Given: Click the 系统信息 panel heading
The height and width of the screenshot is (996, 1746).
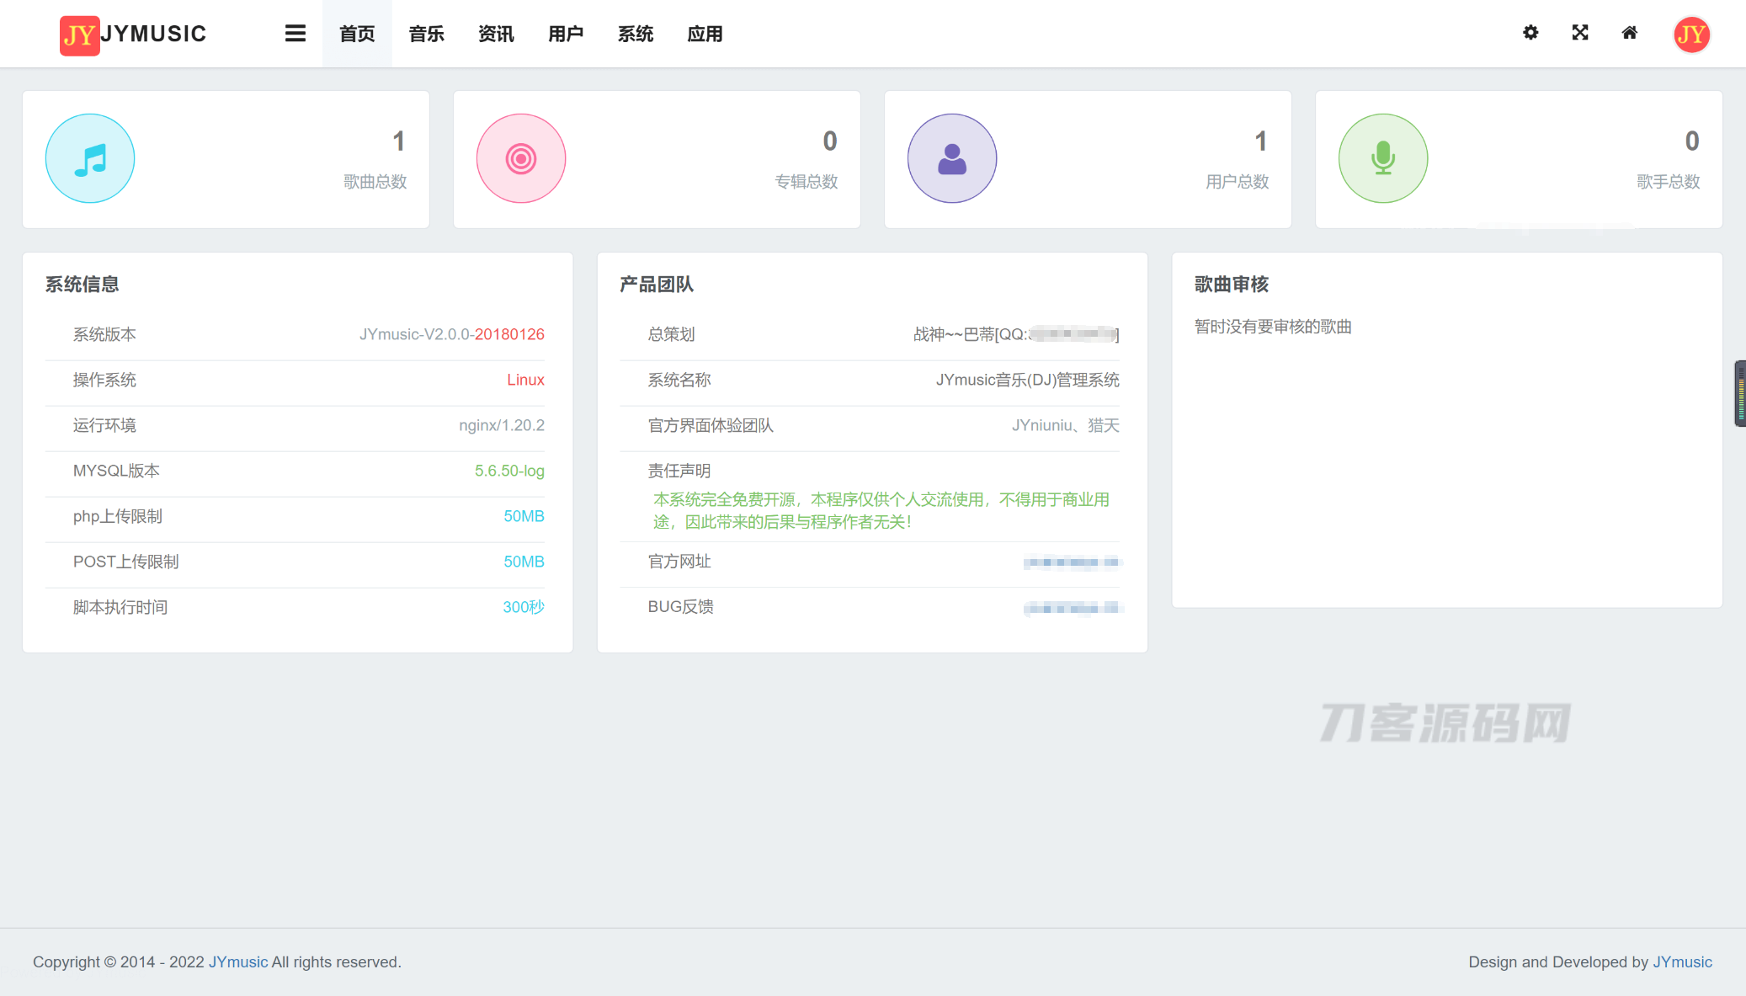Looking at the screenshot, I should click(82, 284).
